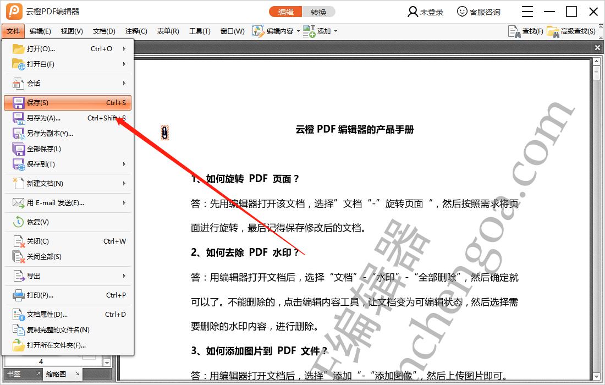The height and width of the screenshot is (385, 605).
Task: Expand the E-mail send submenu arrow
Action: [x=124, y=202]
